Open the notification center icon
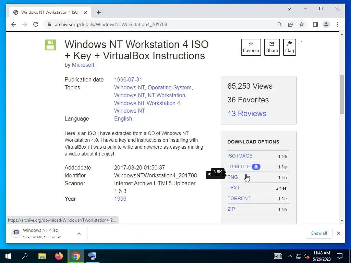Viewport: 351px width, 263px height. (x=340, y=256)
